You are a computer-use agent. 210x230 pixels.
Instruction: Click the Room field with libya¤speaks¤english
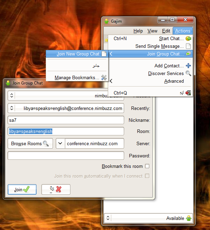click(66, 131)
